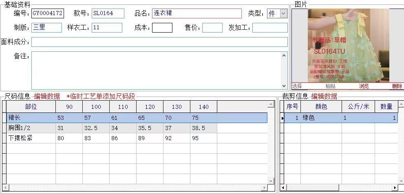The image size is (404, 194).
Task: Click size table vertical scrollbar up arrow
Action: tap(271, 104)
